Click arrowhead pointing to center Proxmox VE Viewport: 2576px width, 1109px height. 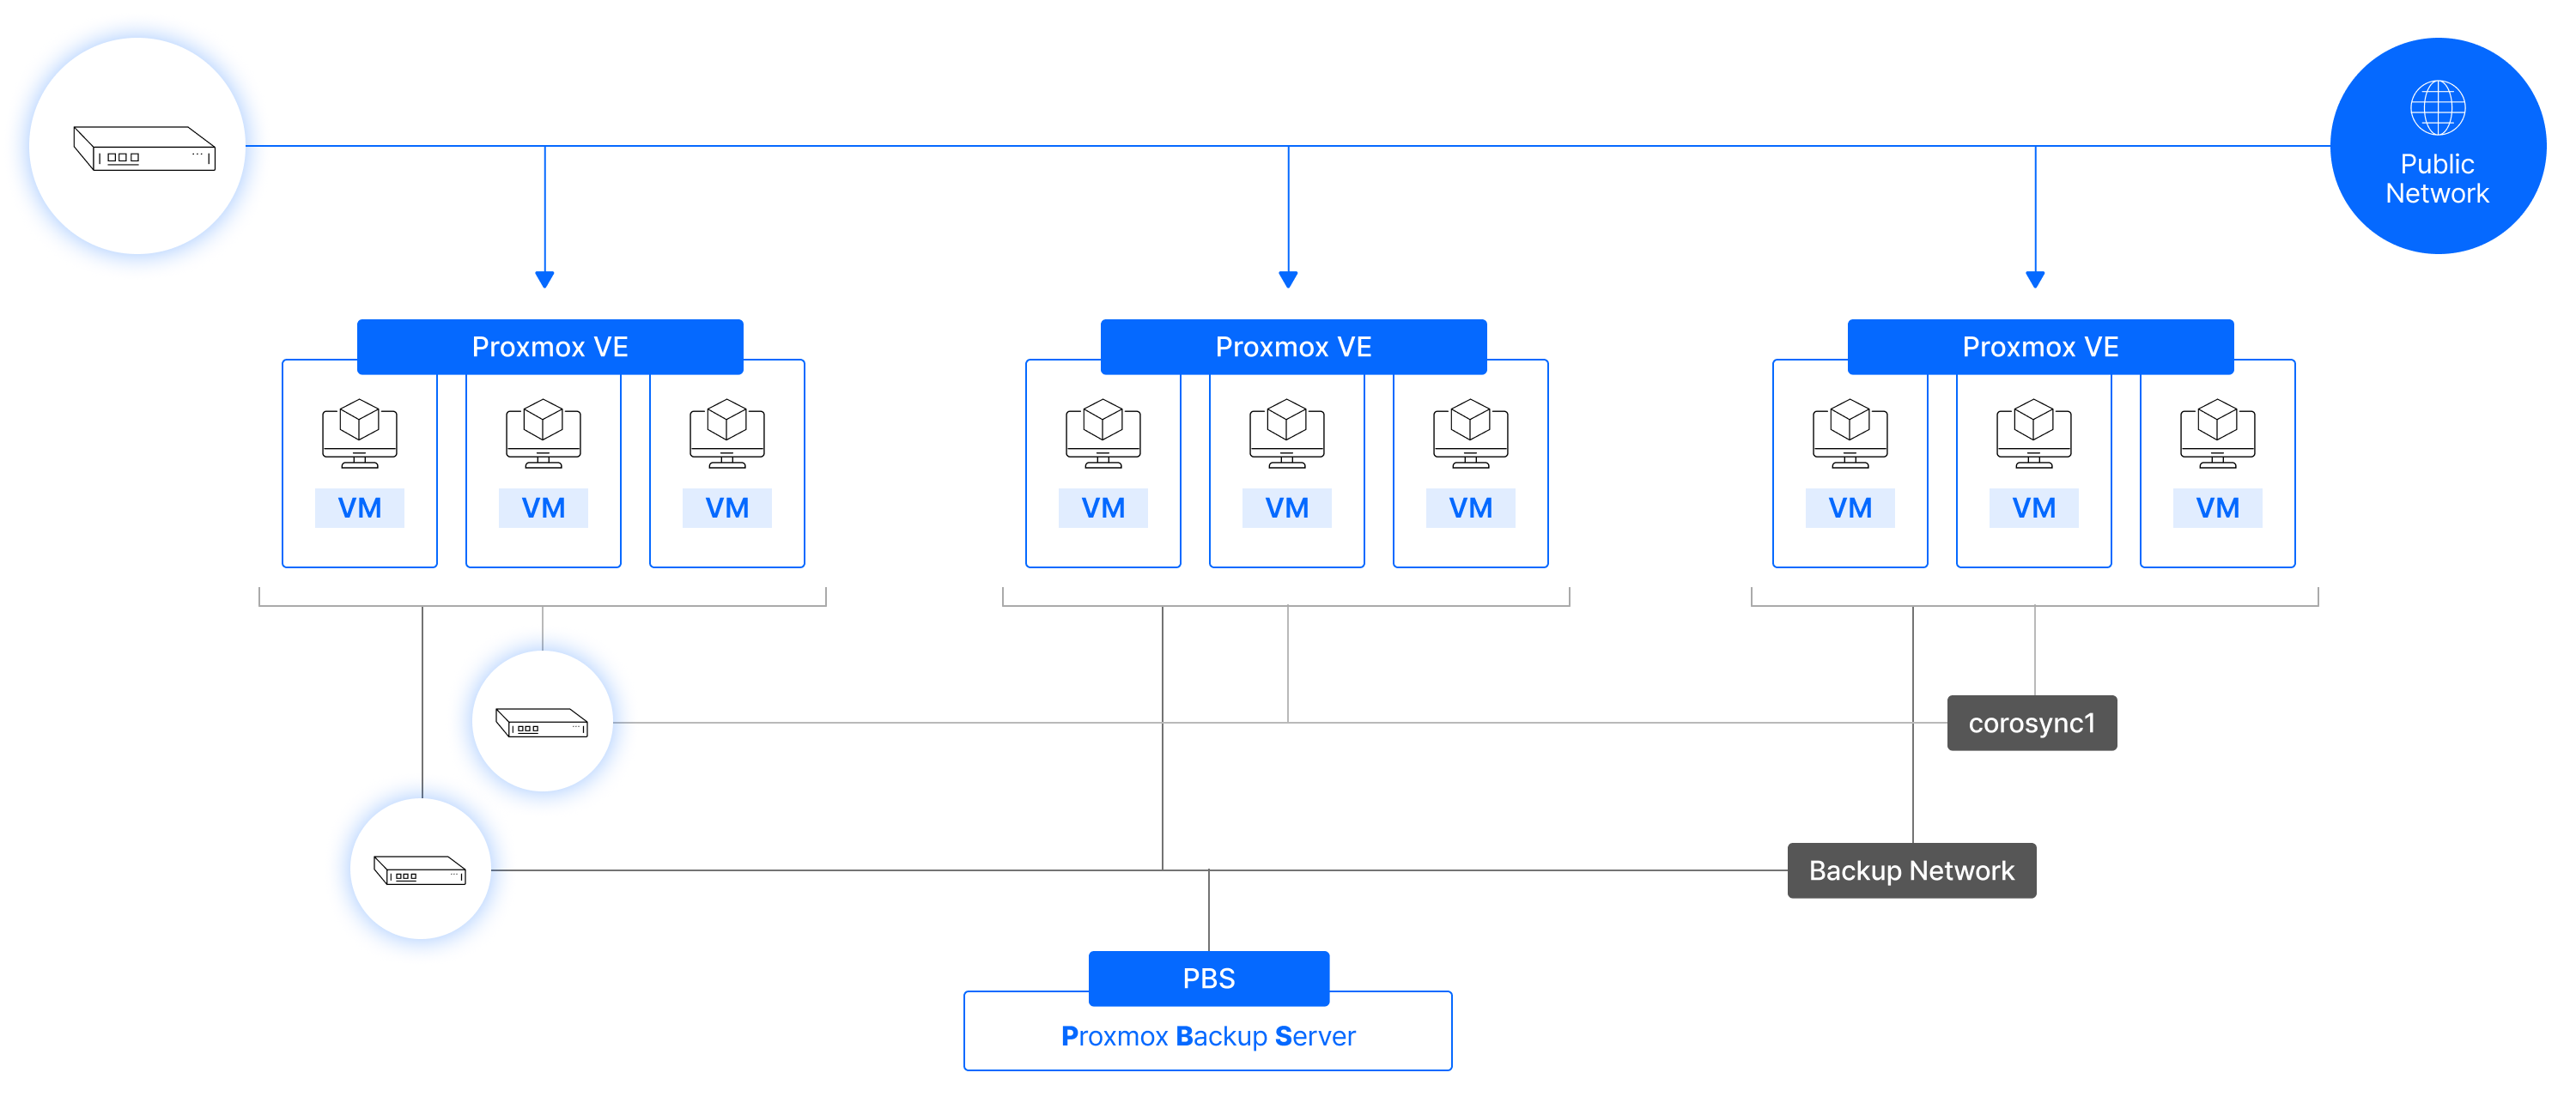[1288, 279]
